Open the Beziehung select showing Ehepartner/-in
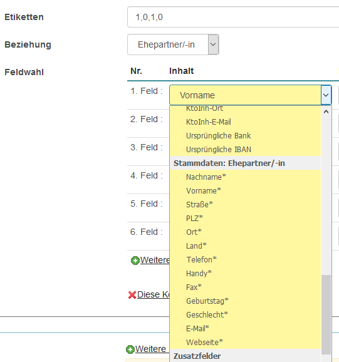The image size is (339, 362). point(173,44)
